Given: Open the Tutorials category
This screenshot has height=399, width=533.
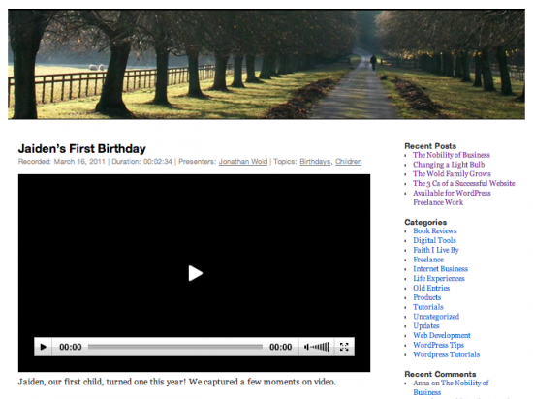Looking at the screenshot, I should click(428, 307).
